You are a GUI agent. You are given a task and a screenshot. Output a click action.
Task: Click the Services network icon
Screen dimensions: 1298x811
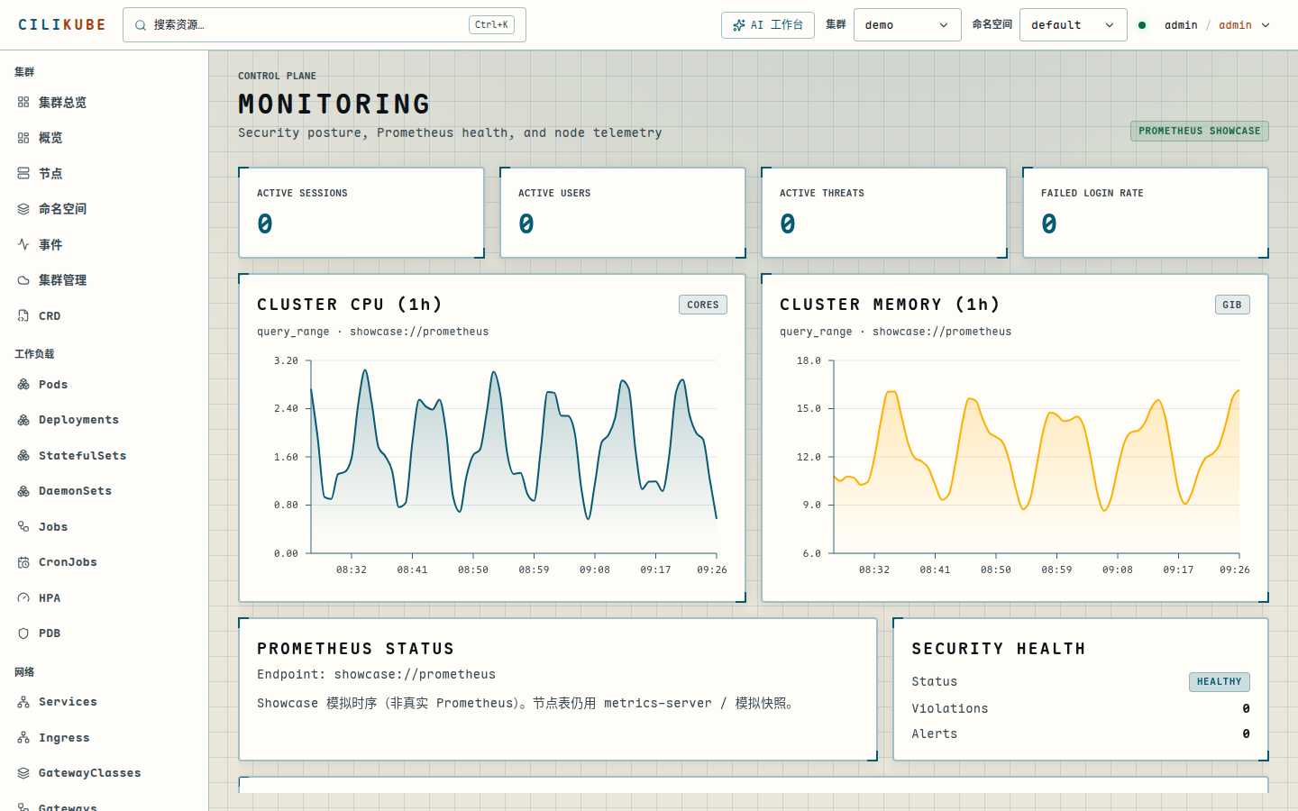pos(23,702)
